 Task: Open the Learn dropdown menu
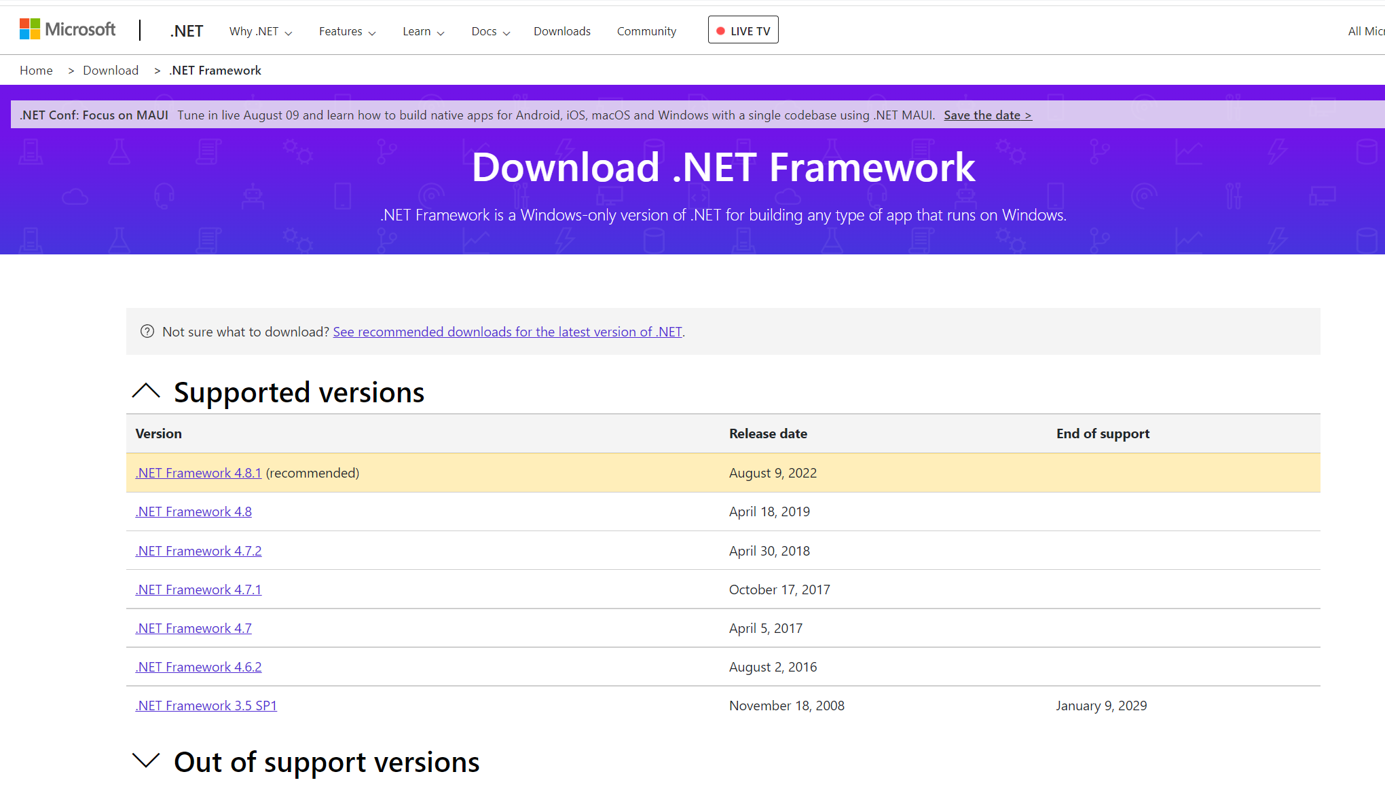pyautogui.click(x=423, y=31)
